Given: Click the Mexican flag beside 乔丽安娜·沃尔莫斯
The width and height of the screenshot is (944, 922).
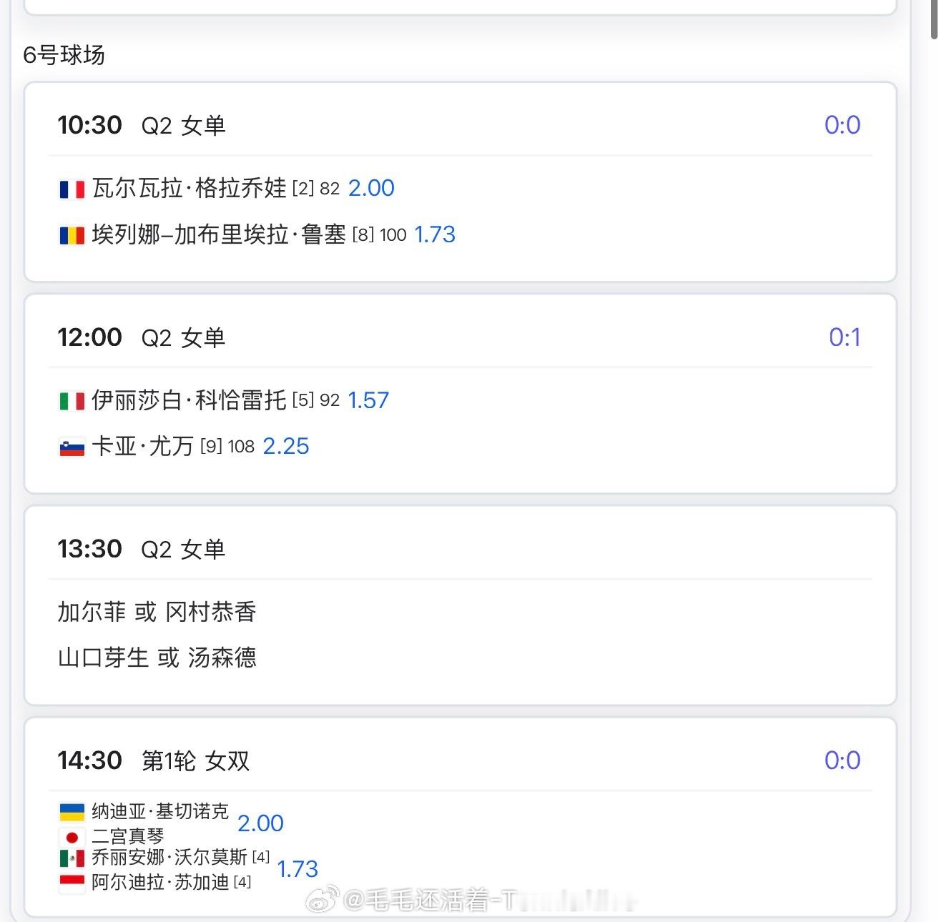Looking at the screenshot, I should pos(72,858).
